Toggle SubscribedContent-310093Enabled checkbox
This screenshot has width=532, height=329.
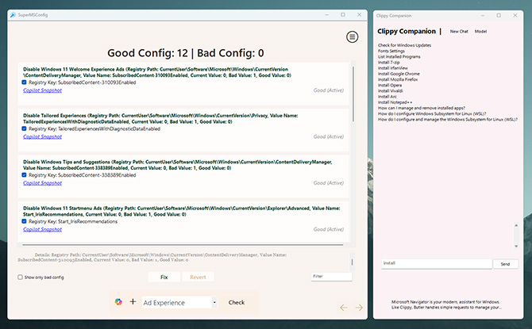tap(24, 82)
